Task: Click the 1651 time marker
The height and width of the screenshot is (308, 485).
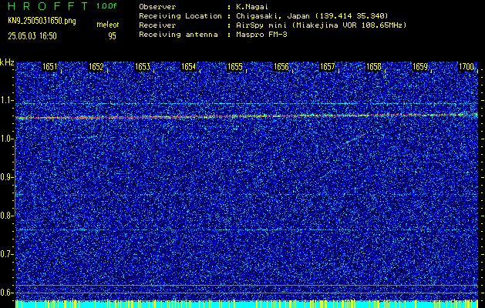Action: tap(49, 67)
